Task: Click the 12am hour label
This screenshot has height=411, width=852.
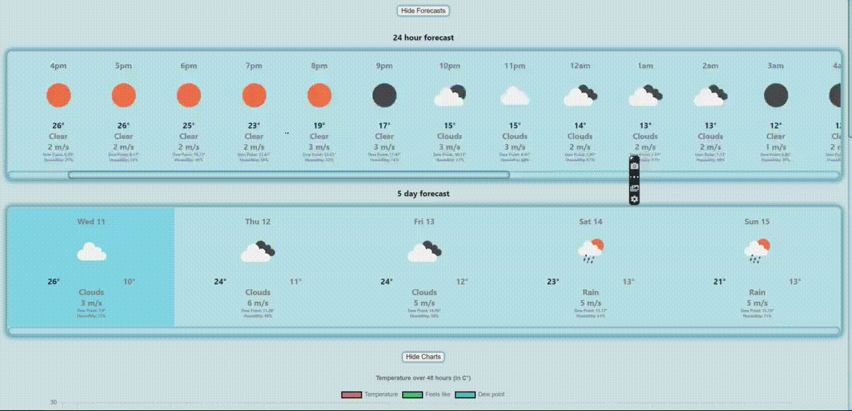Action: point(580,66)
